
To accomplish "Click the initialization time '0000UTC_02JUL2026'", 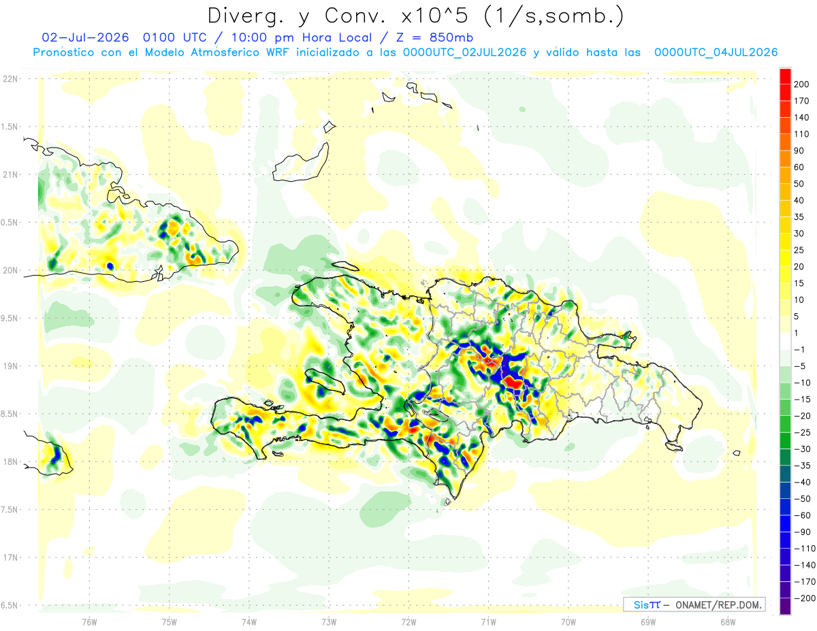I will click(x=465, y=52).
